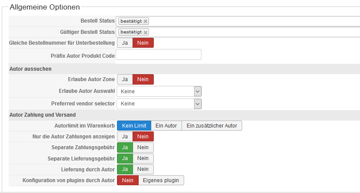Screen dimensions: 360x193
Task: Remove 'bestätigt' tag from Bestell Status
Action: (x=146, y=21)
